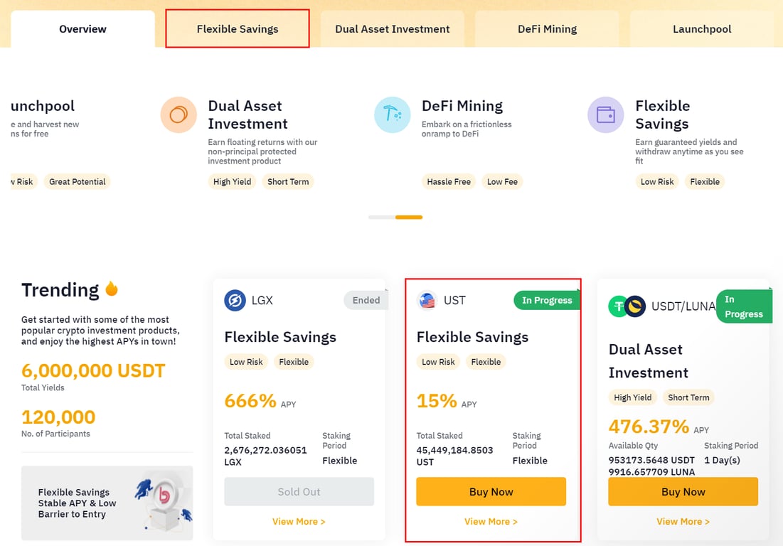Select the Dual Asset Investment tab

click(392, 29)
